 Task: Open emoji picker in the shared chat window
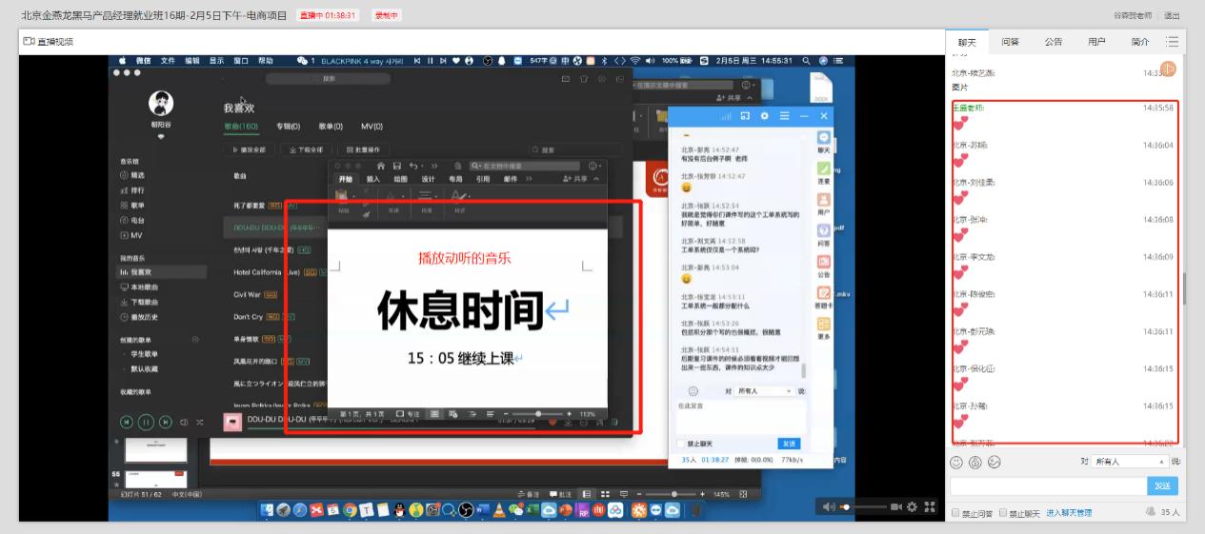tap(693, 391)
